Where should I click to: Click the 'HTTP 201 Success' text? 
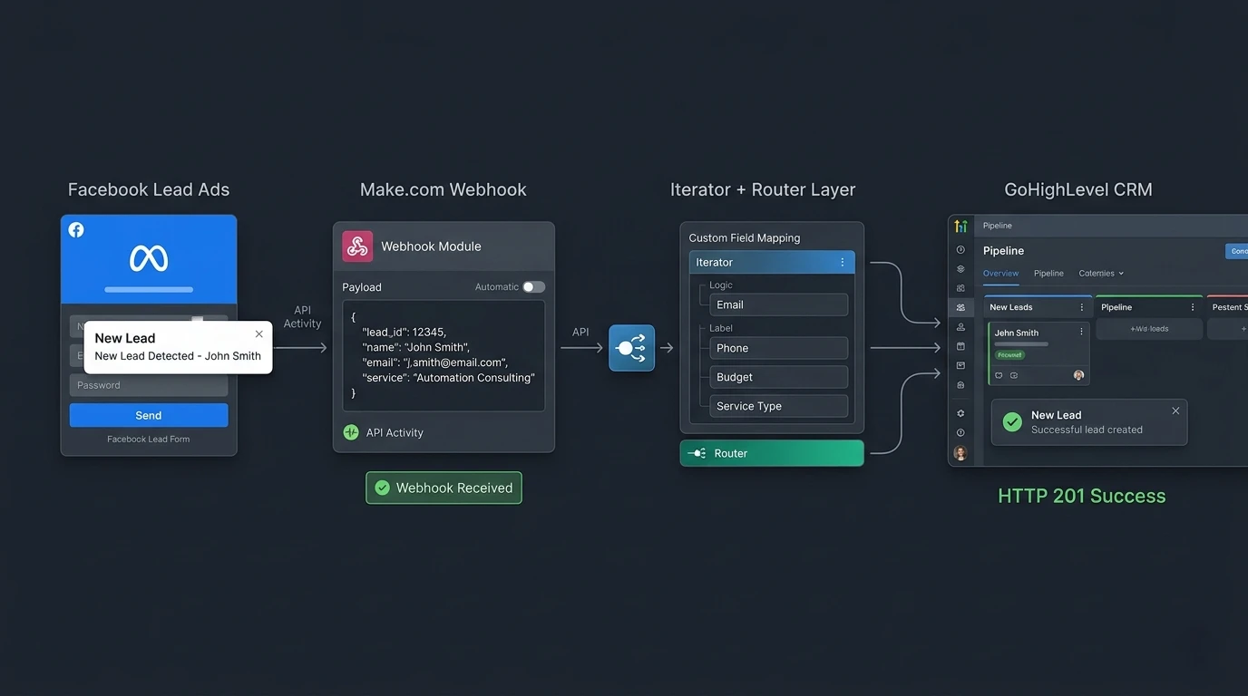pyautogui.click(x=1082, y=496)
